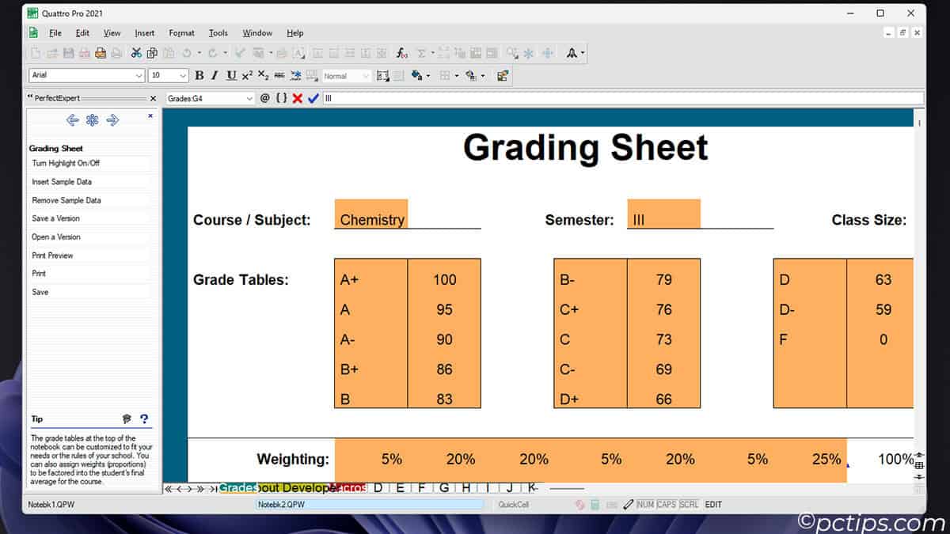
Task: Click the Print icon in the toolbar
Action: 101,53
